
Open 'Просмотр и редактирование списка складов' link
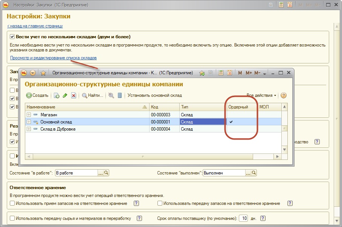tap(53, 58)
